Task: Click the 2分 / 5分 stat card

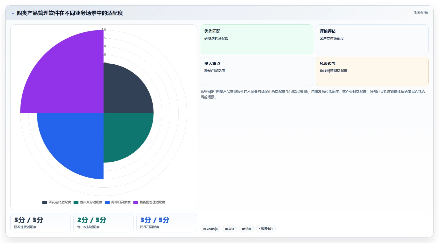Action: coord(103,223)
